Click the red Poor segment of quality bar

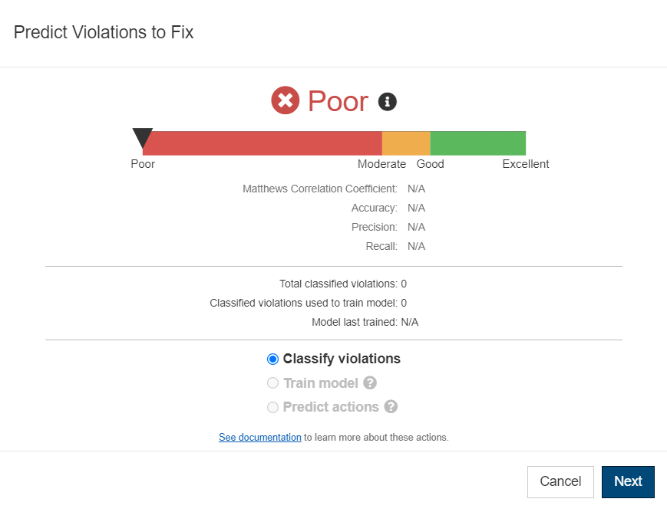(x=263, y=143)
